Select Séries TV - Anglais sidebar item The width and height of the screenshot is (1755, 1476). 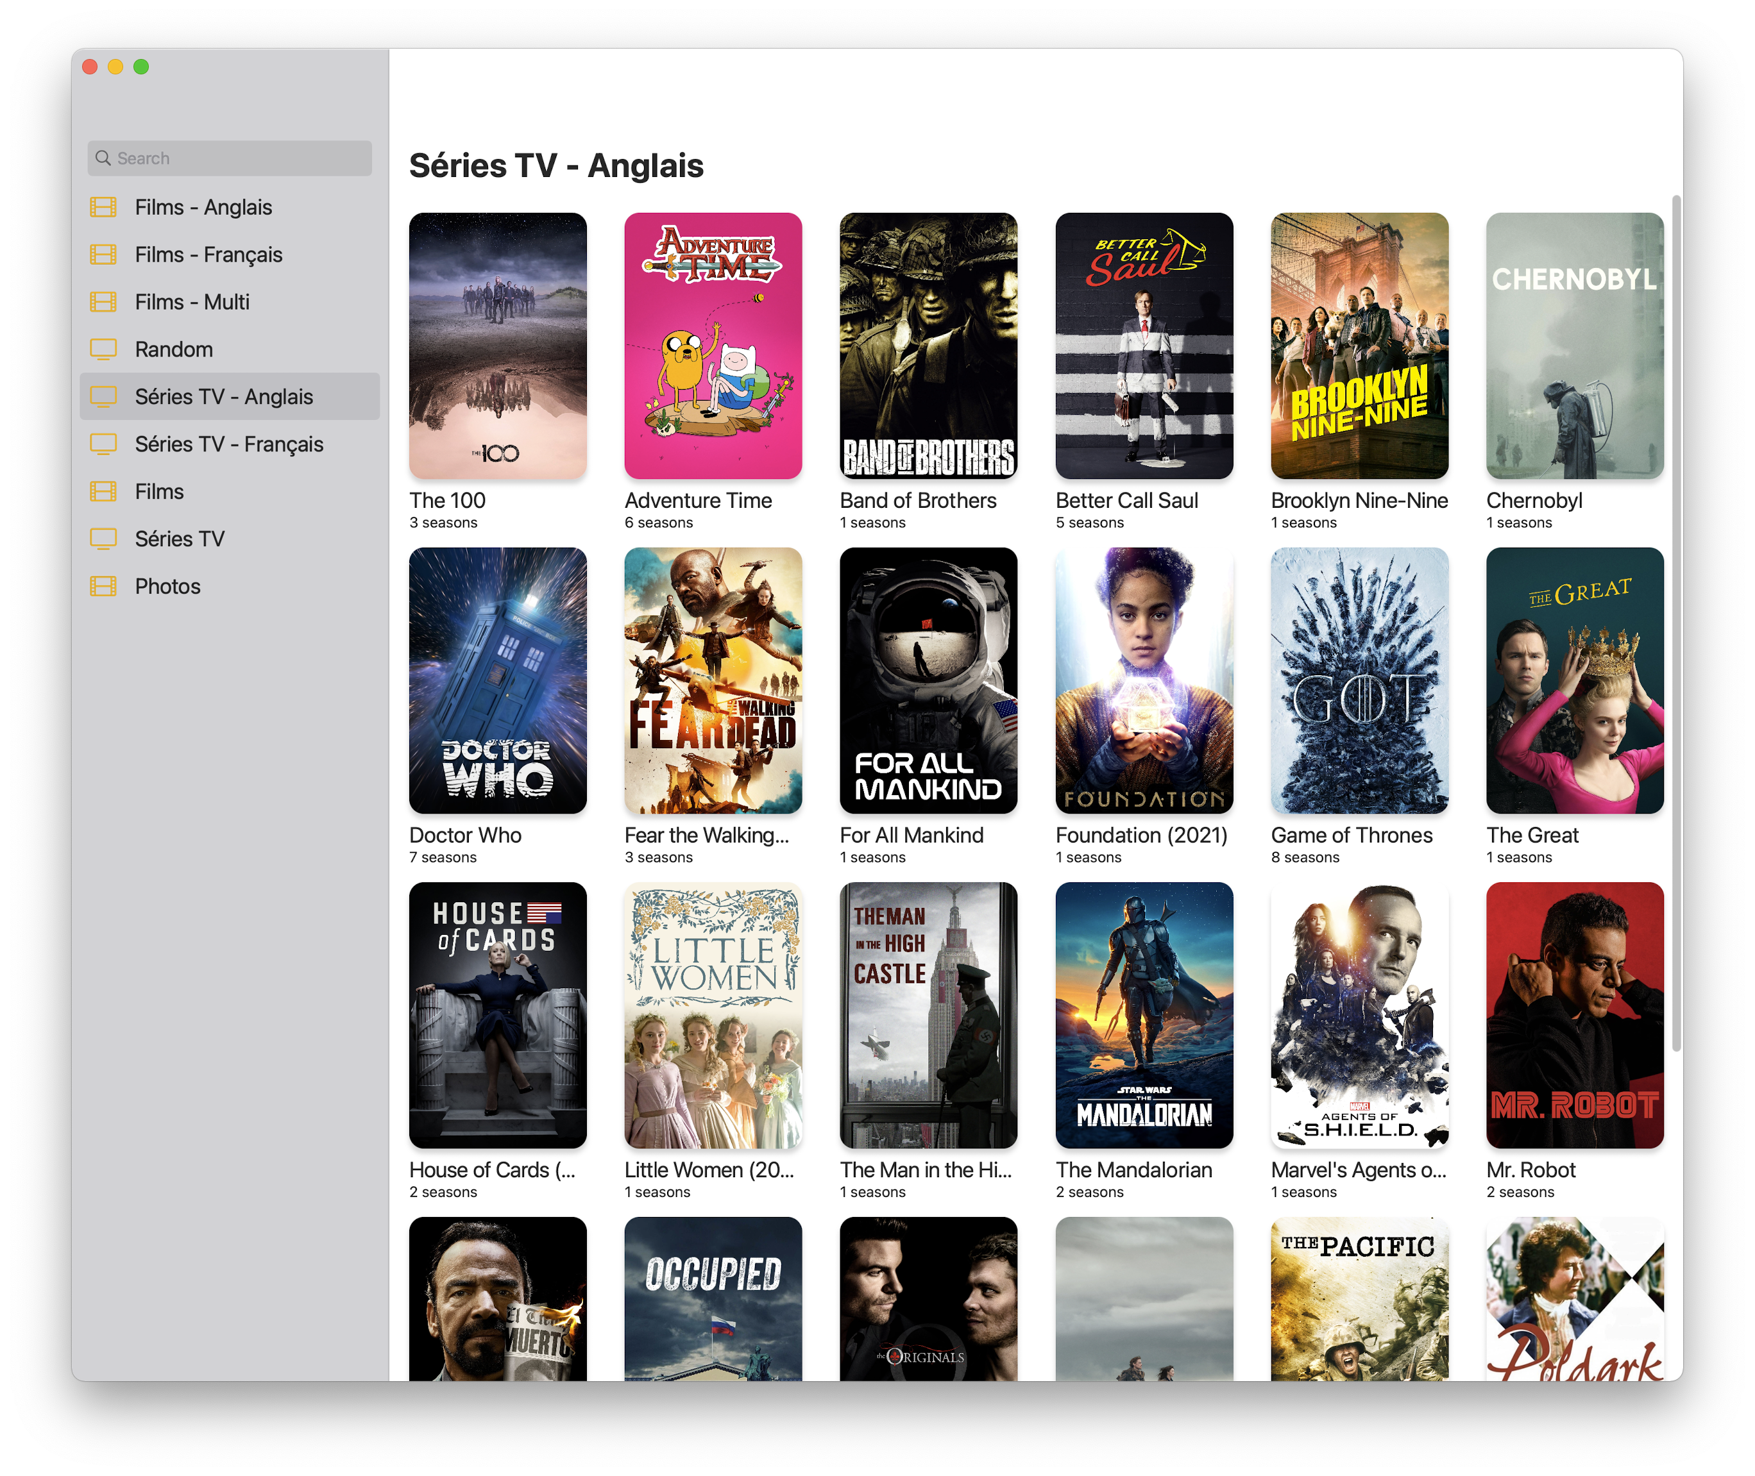click(223, 397)
